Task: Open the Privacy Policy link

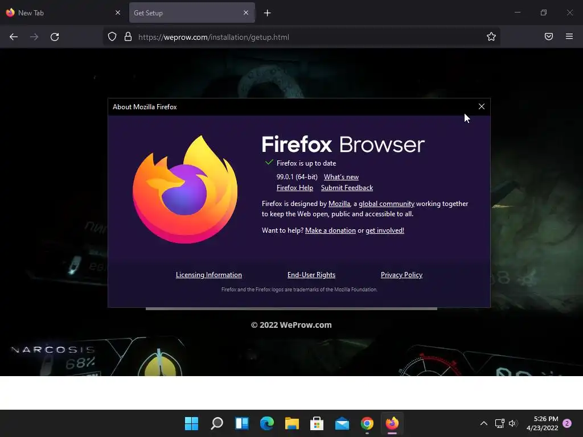Action: [401, 275]
